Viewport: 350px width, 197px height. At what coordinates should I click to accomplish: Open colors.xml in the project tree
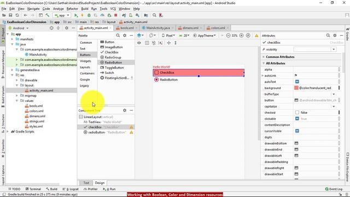37,111
